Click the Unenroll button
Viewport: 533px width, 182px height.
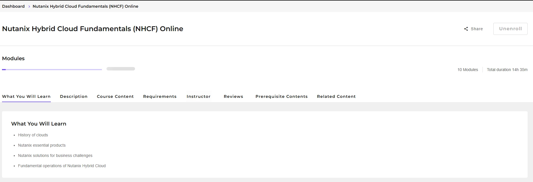tap(510, 29)
